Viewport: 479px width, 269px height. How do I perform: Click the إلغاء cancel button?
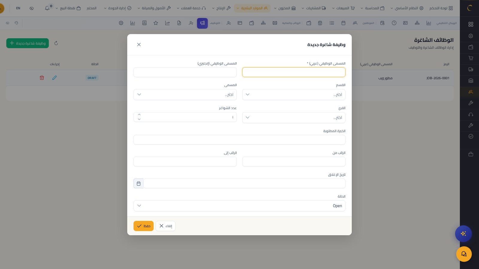(x=166, y=226)
